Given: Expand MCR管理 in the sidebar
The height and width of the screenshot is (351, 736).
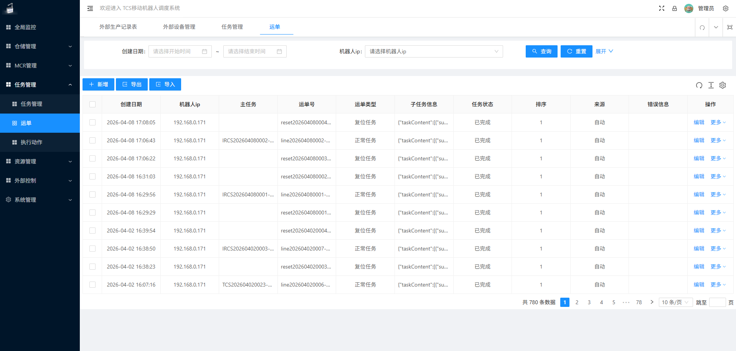Looking at the screenshot, I should (x=40, y=66).
